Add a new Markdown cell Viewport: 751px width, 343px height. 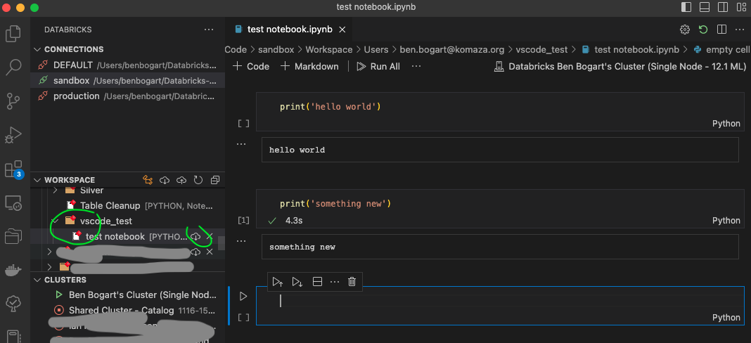[309, 67]
